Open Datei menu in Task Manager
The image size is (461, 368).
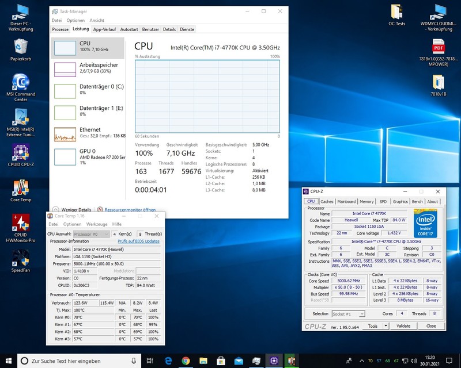point(56,20)
